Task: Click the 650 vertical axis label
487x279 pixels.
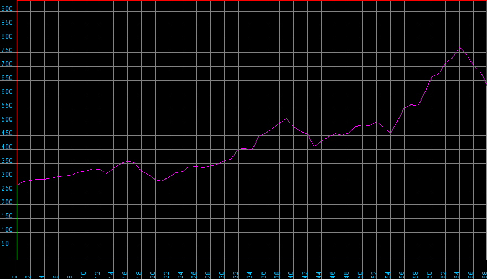Action: point(7,78)
